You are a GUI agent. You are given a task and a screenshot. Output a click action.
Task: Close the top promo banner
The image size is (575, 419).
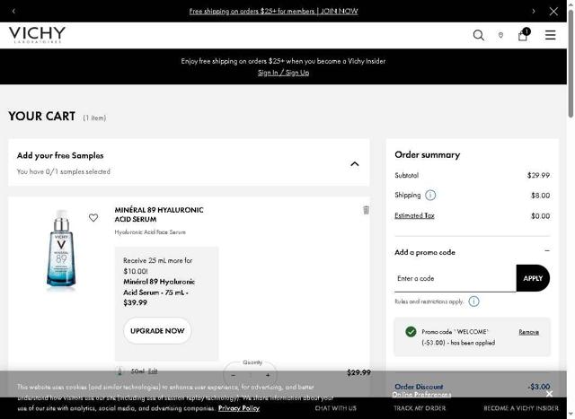pos(553,12)
